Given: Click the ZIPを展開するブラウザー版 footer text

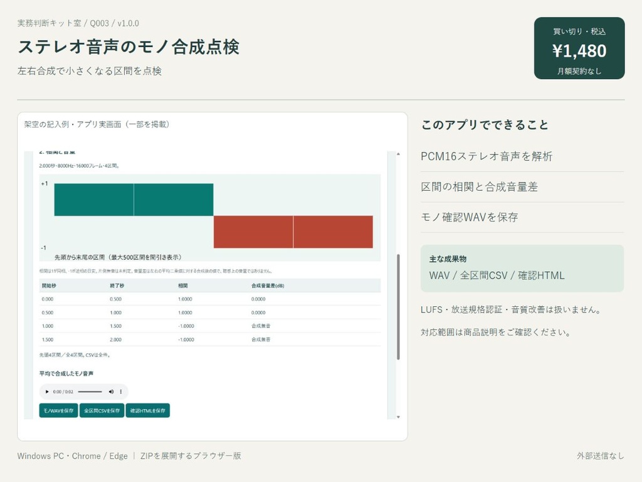Looking at the screenshot, I should tap(191, 456).
